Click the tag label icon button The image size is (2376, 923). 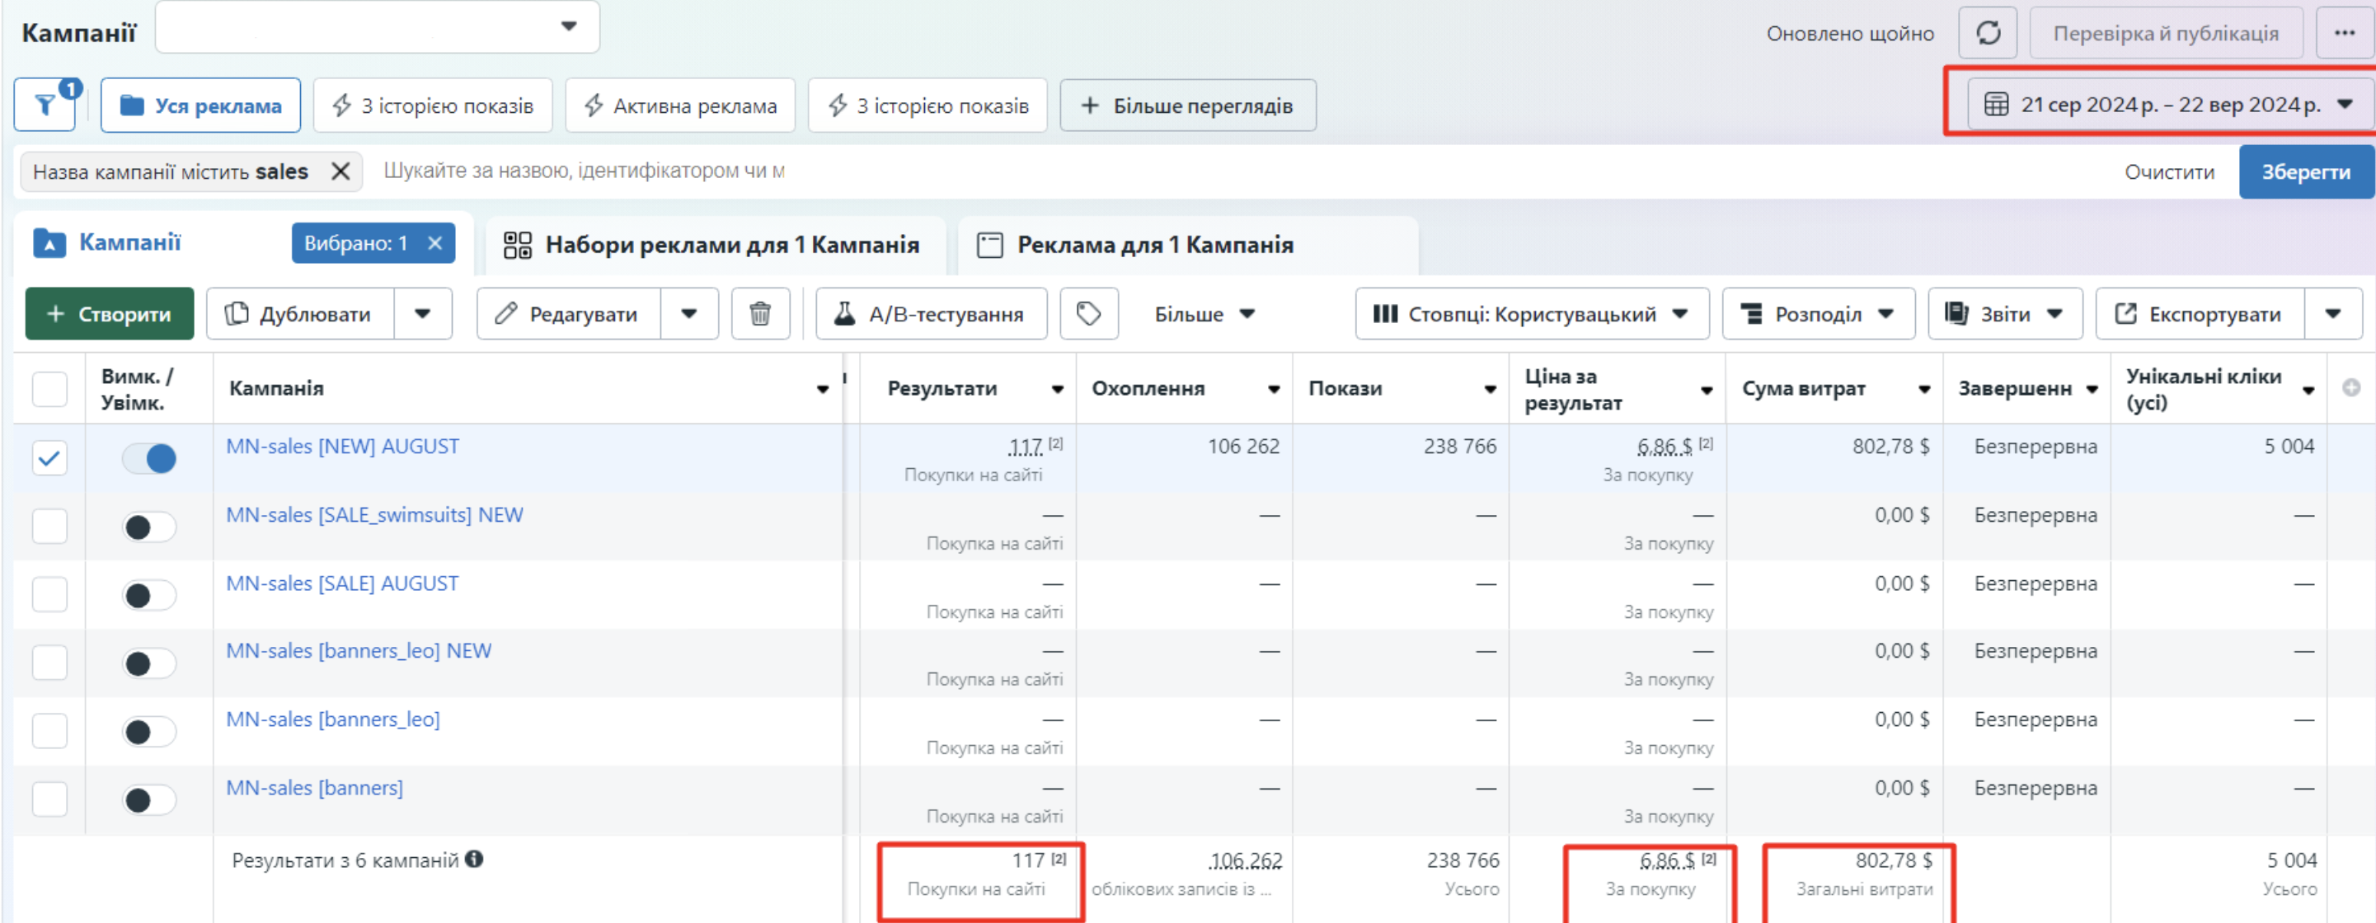click(x=1088, y=313)
